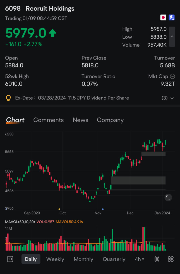Open Mkt Cap more-info circle icon
The image size is (180, 274).
click(172, 76)
